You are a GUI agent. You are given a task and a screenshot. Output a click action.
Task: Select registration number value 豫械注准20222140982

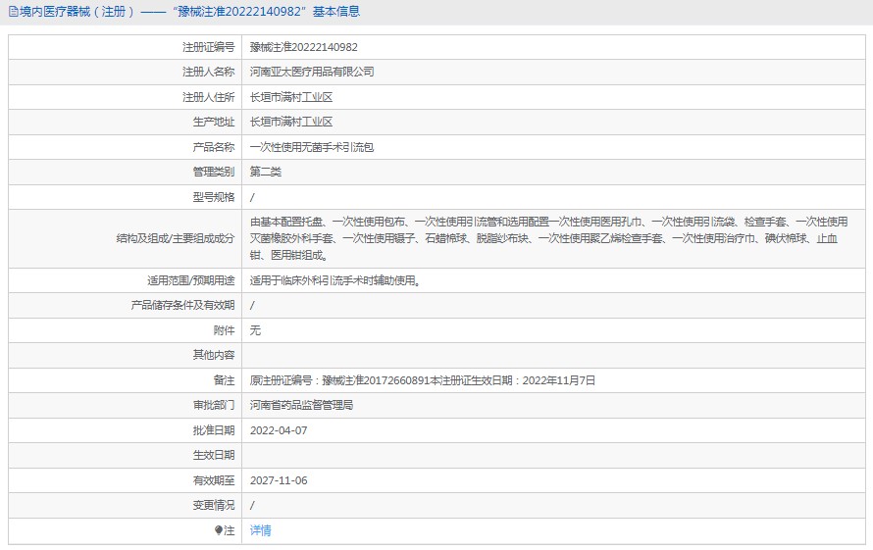tap(303, 47)
